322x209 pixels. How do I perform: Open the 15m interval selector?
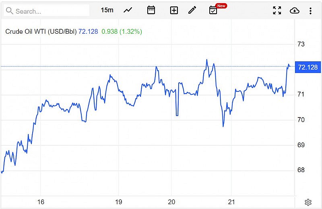(x=107, y=10)
